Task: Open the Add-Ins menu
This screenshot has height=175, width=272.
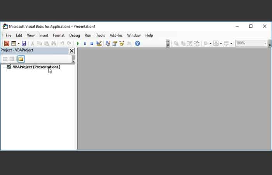Action: [116, 35]
